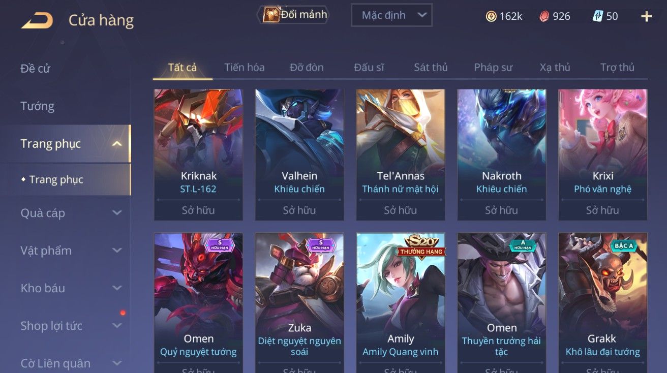Select the Kriknak ST.L-162 skin card
Screen dimensions: 667x373
(198, 155)
